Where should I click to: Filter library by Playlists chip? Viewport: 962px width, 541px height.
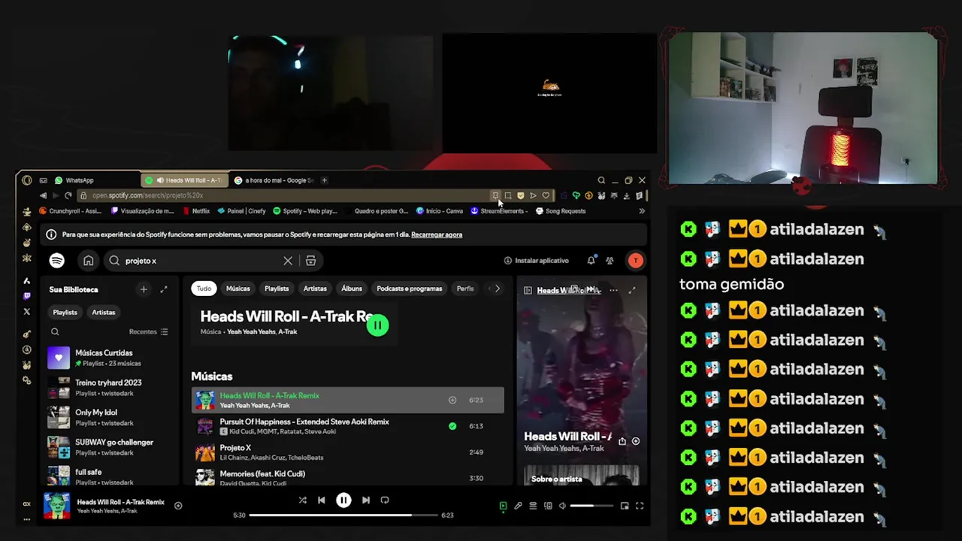[65, 312]
